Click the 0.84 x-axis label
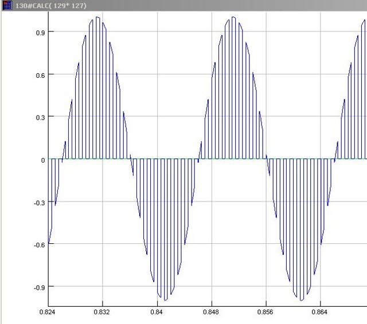 157,312
